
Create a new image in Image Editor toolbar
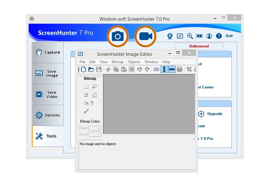84,70
